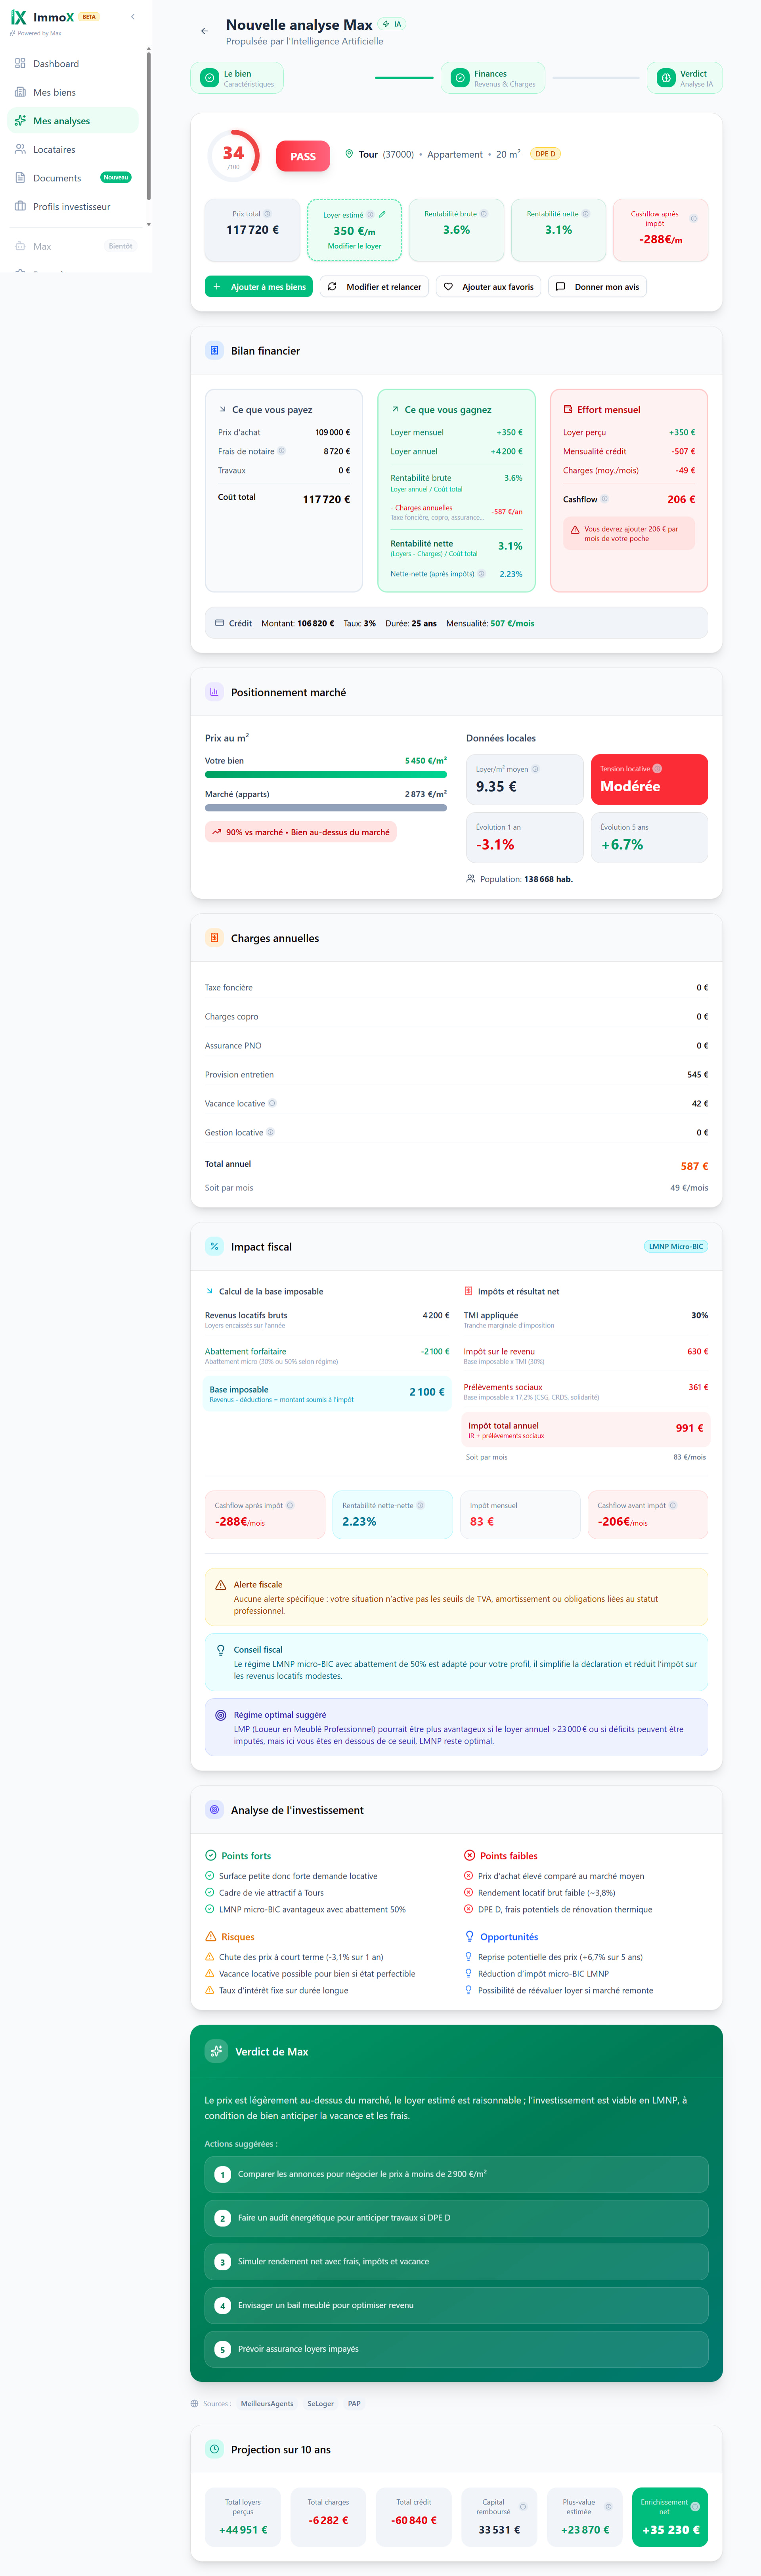This screenshot has height=2576, width=761.
Task: Click the info icon next to Tension locative
Action: (657, 769)
